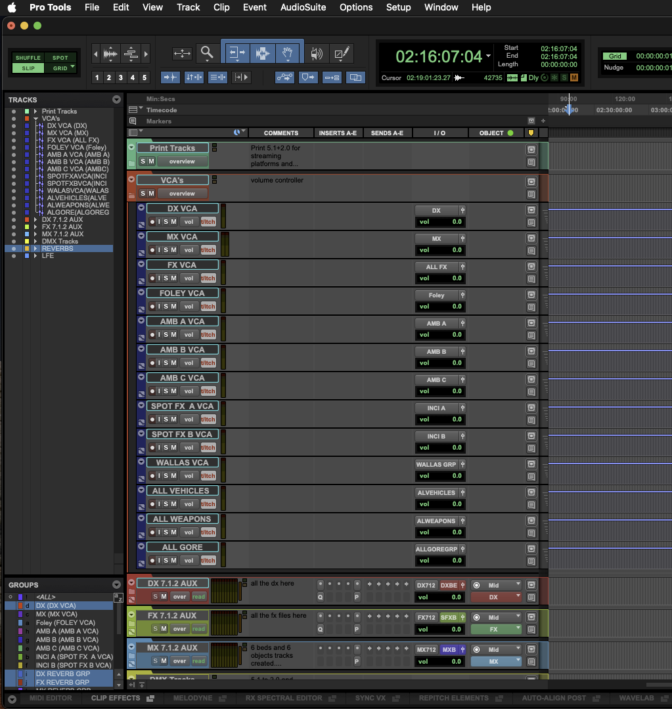Click yellow color box beside REVERBS track
Screen dimensions: 672x709
27,248
